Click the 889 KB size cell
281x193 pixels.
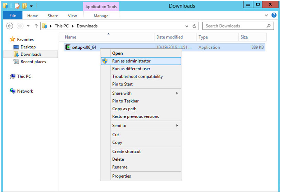point(257,47)
